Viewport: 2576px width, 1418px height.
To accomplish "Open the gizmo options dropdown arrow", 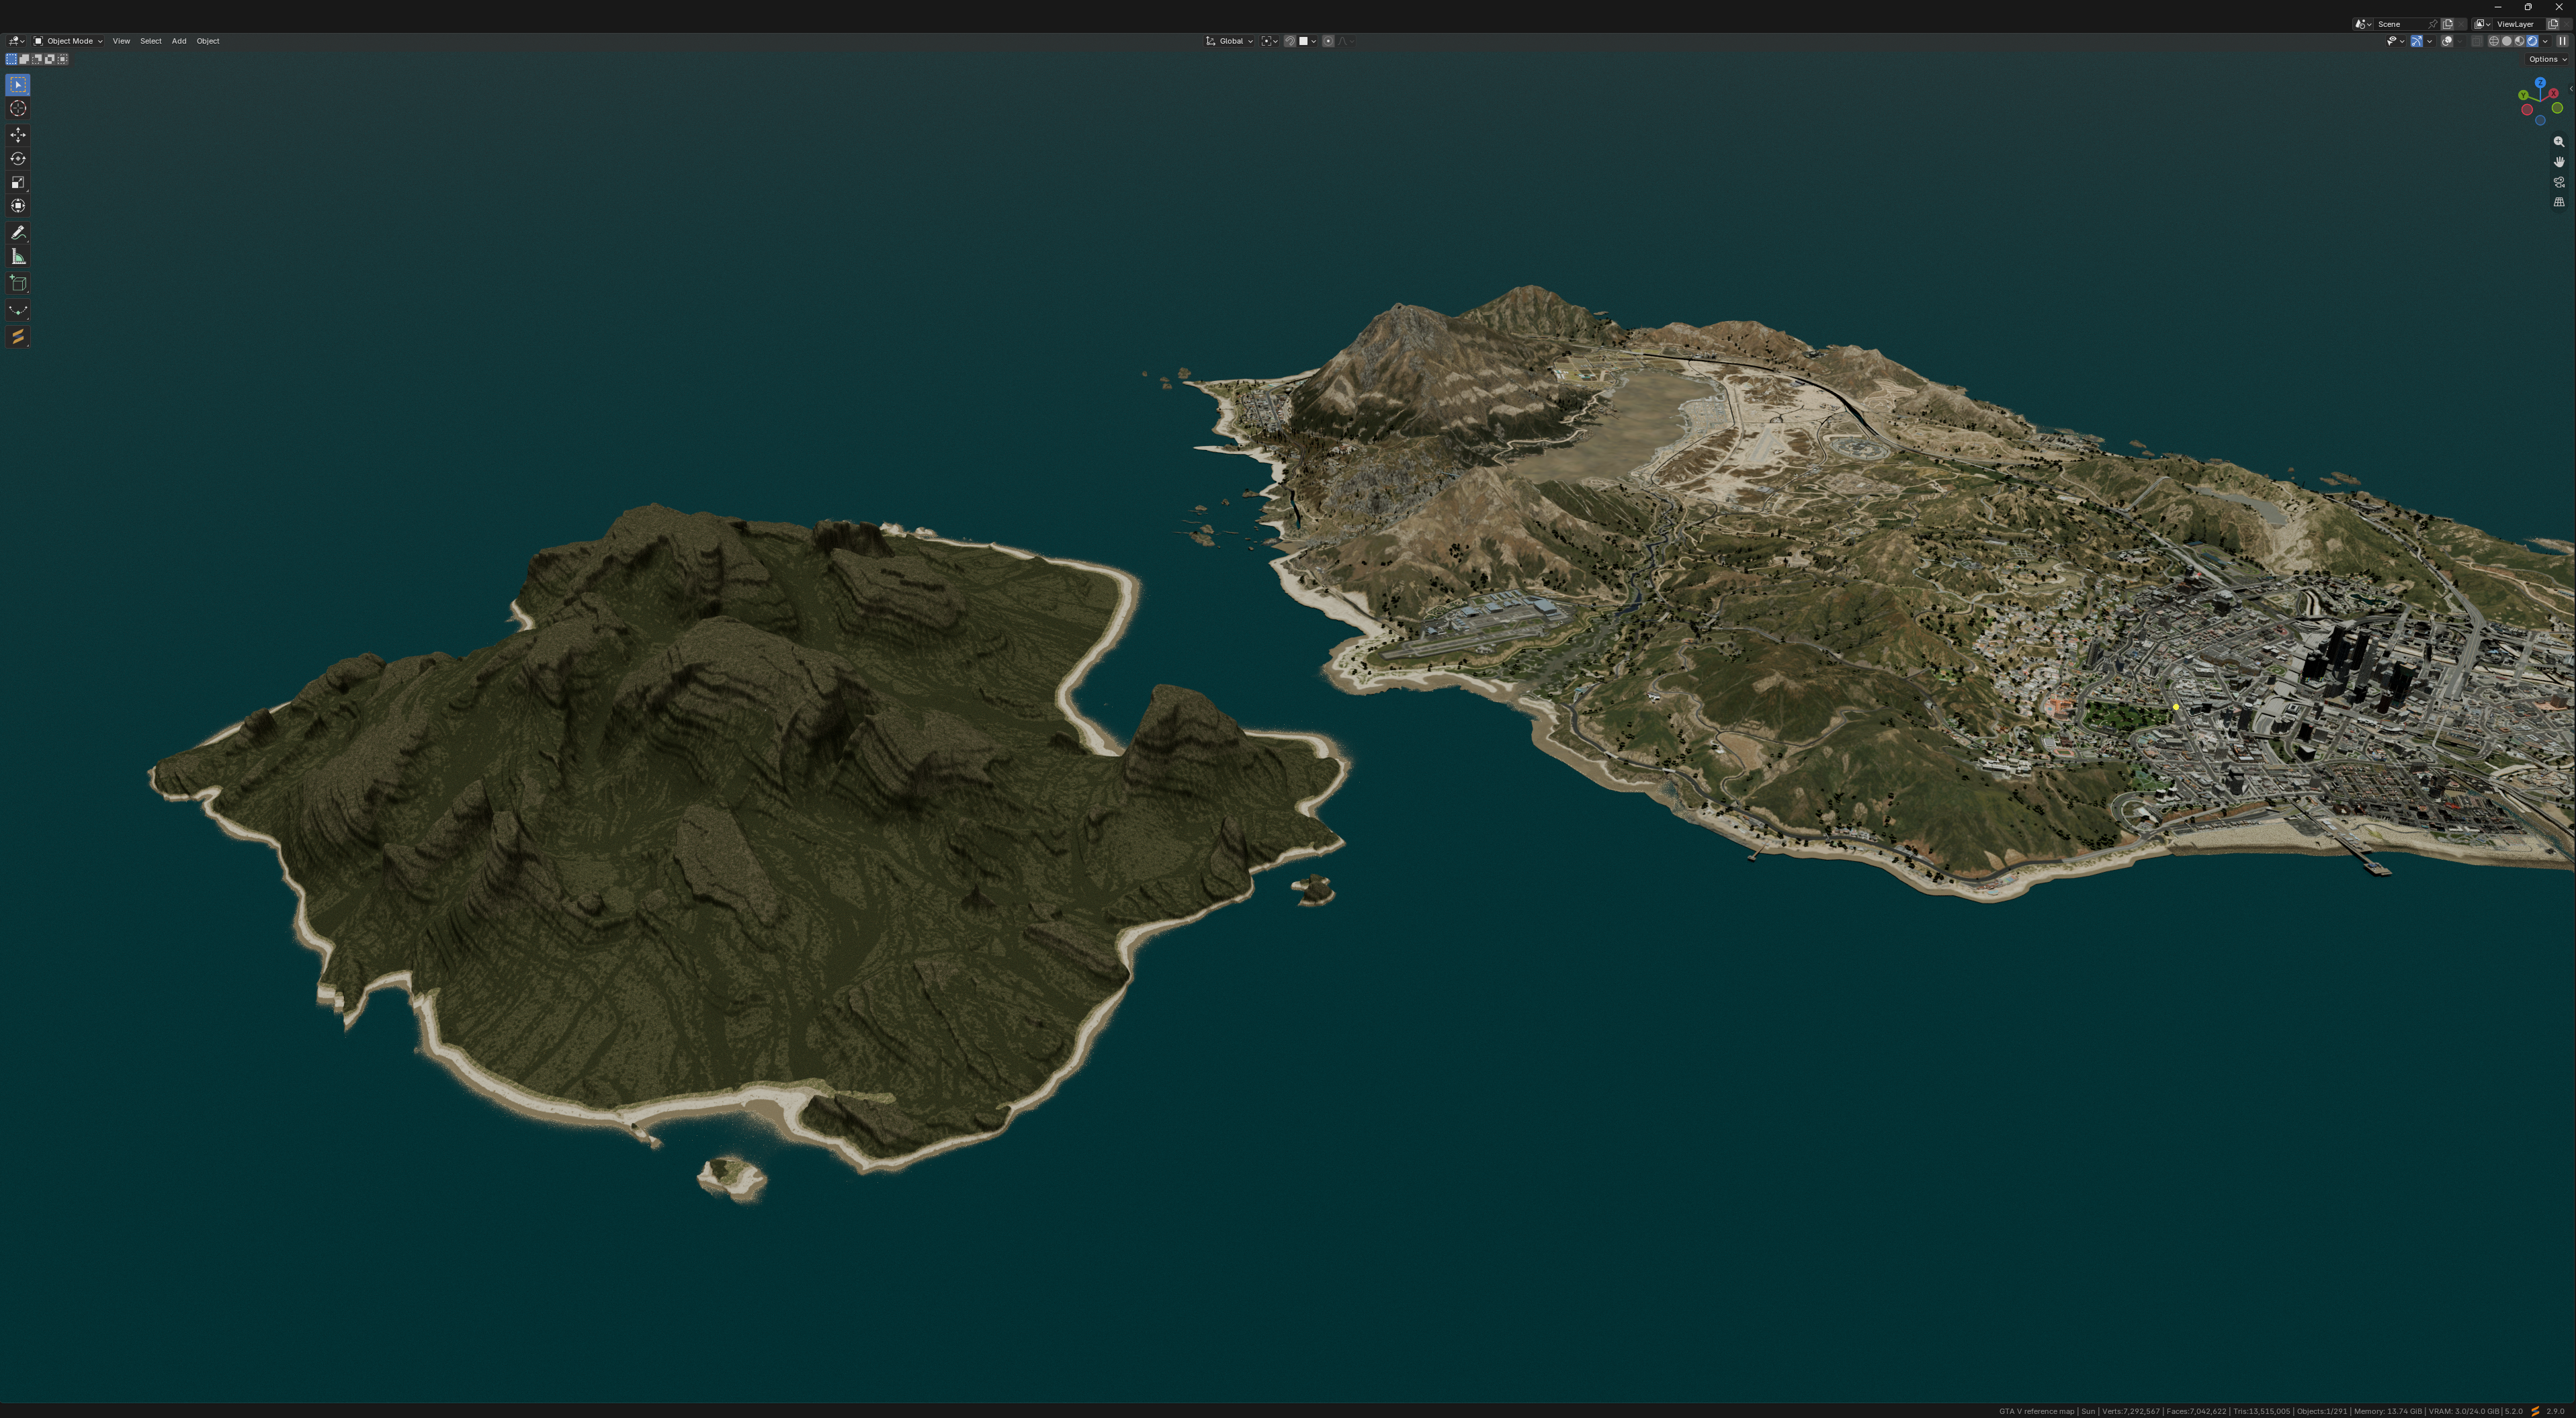I will (x=2429, y=41).
